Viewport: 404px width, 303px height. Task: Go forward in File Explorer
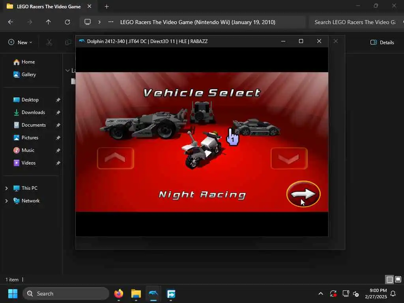click(x=30, y=22)
